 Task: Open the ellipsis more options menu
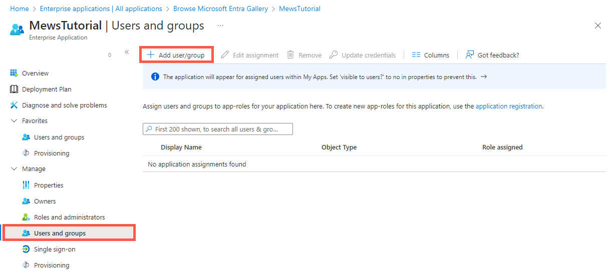(220, 25)
